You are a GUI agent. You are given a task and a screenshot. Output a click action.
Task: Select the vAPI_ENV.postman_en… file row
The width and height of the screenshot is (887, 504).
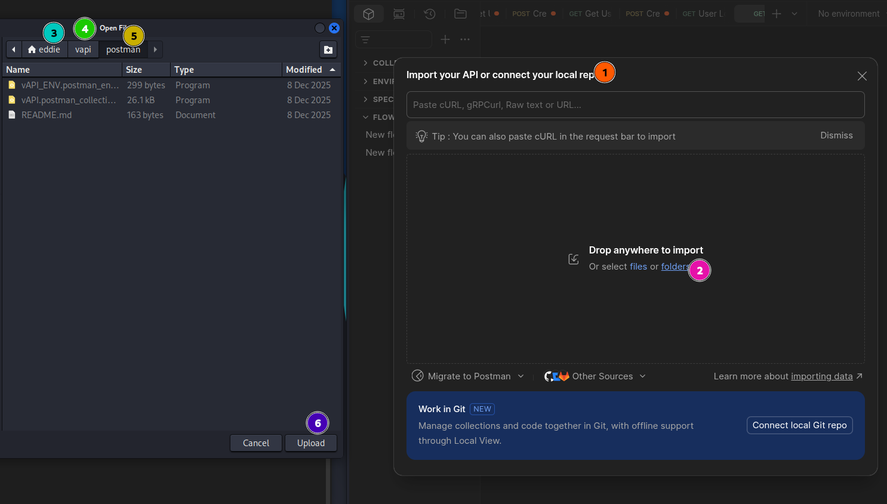pyautogui.click(x=171, y=85)
